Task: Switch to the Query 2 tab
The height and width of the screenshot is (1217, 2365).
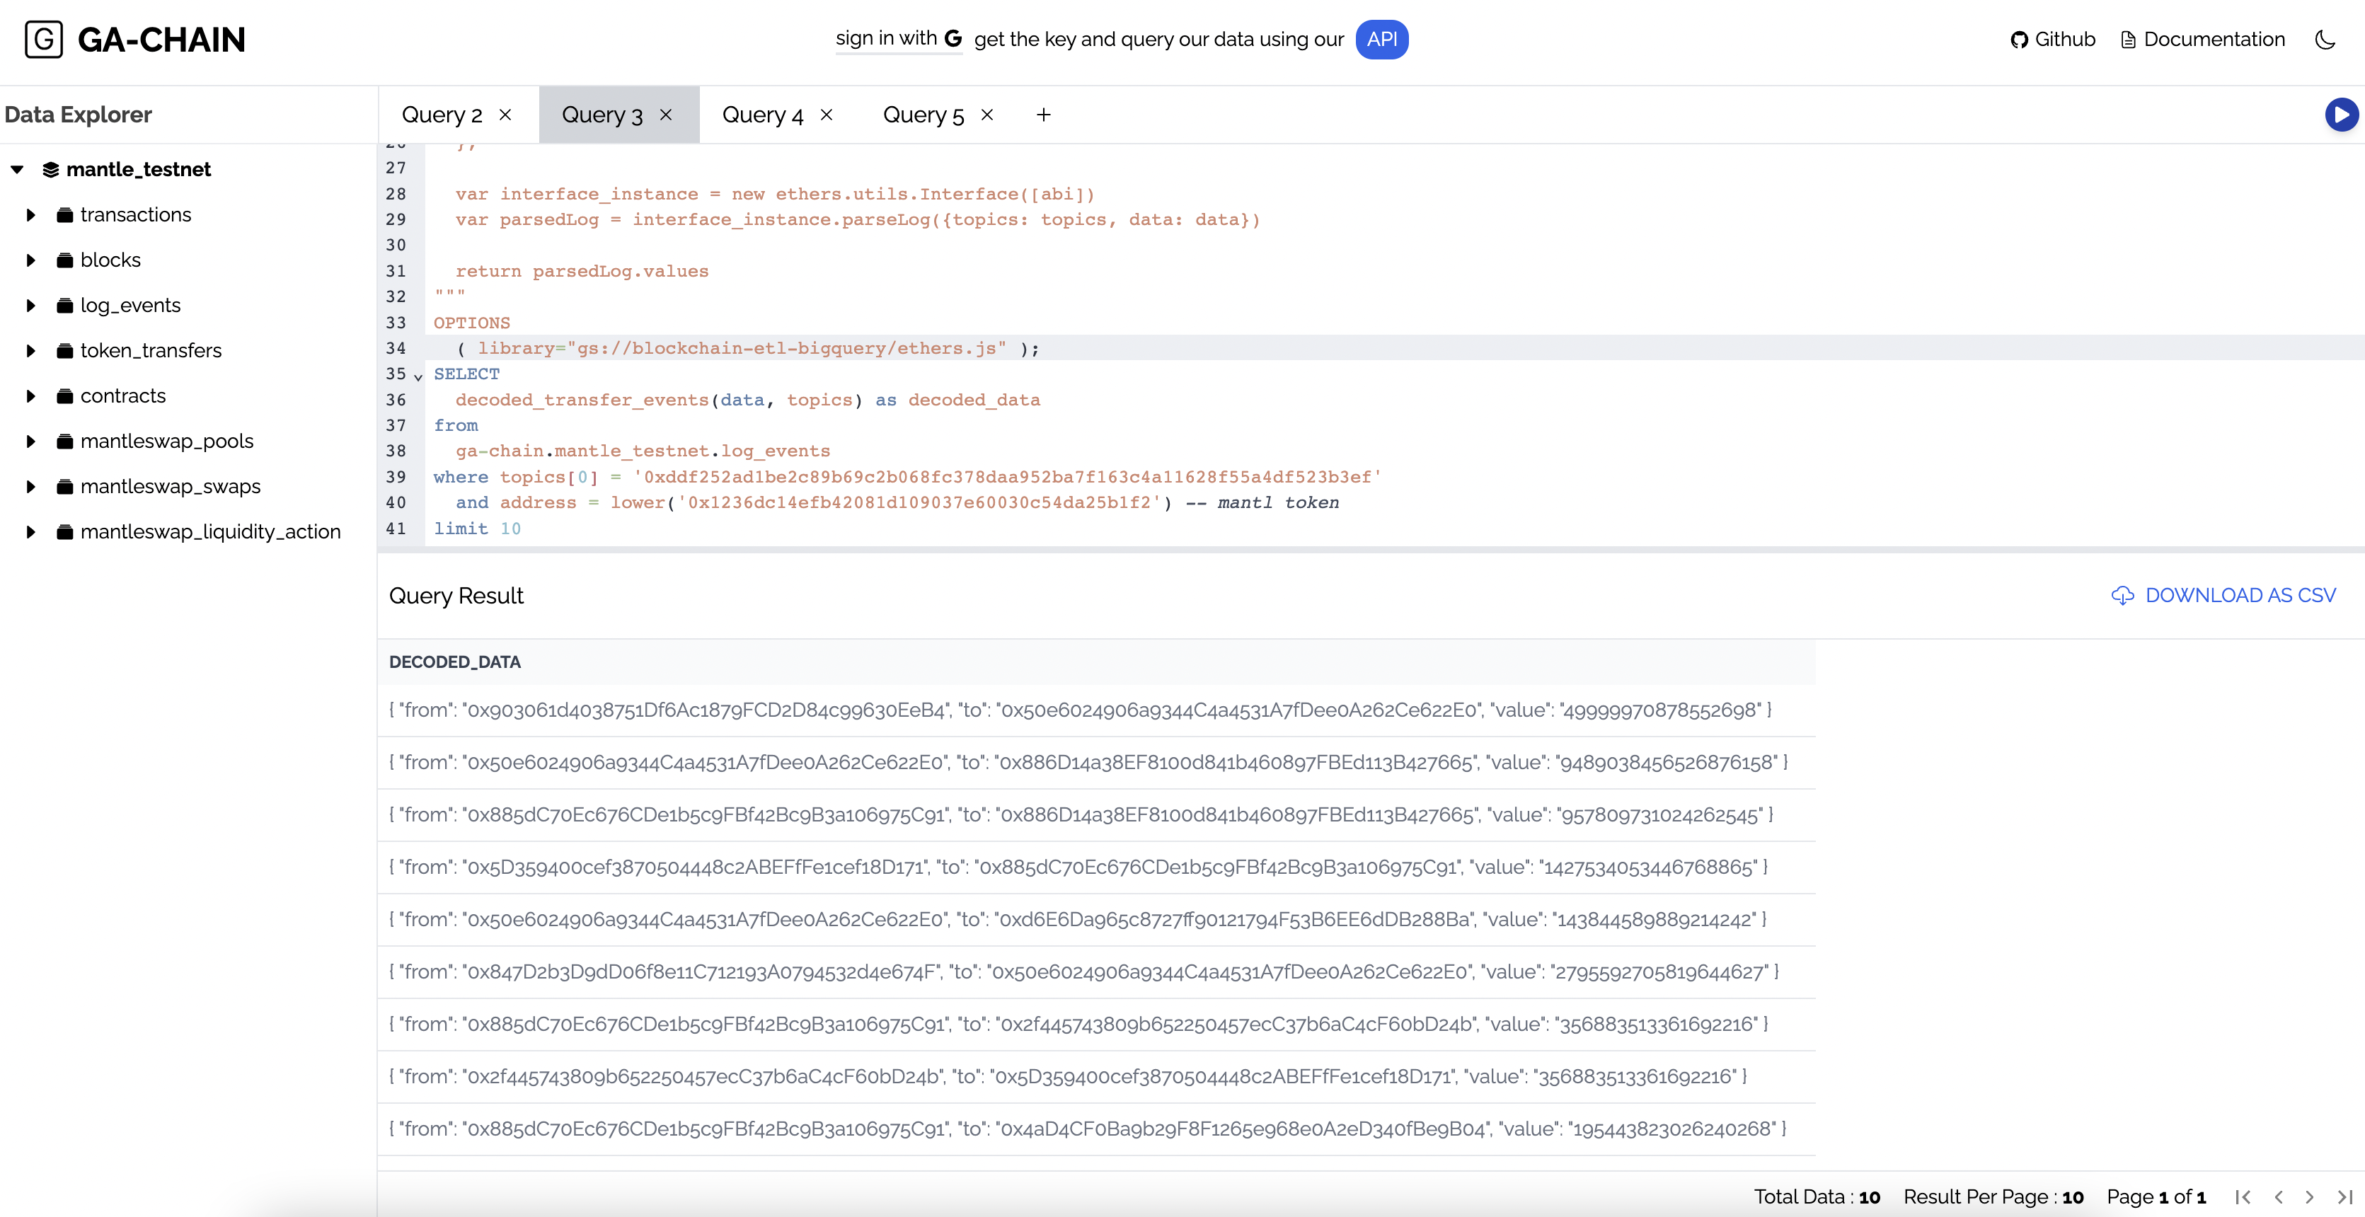Action: tap(444, 114)
